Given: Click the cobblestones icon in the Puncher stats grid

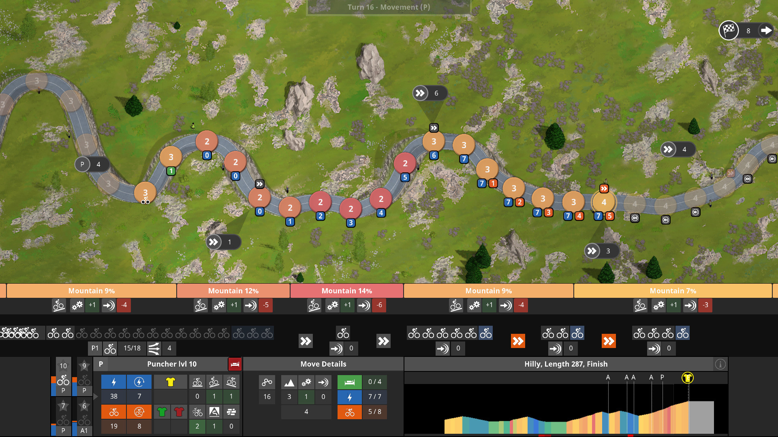Looking at the screenshot, I should (x=231, y=412).
